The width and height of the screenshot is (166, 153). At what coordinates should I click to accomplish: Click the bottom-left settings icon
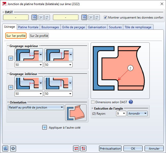5,148
